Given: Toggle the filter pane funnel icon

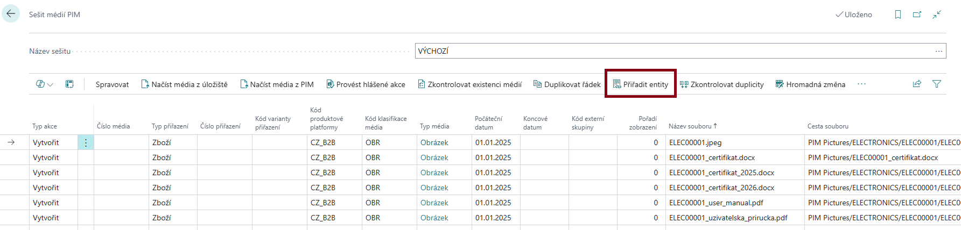Looking at the screenshot, I should coord(937,84).
